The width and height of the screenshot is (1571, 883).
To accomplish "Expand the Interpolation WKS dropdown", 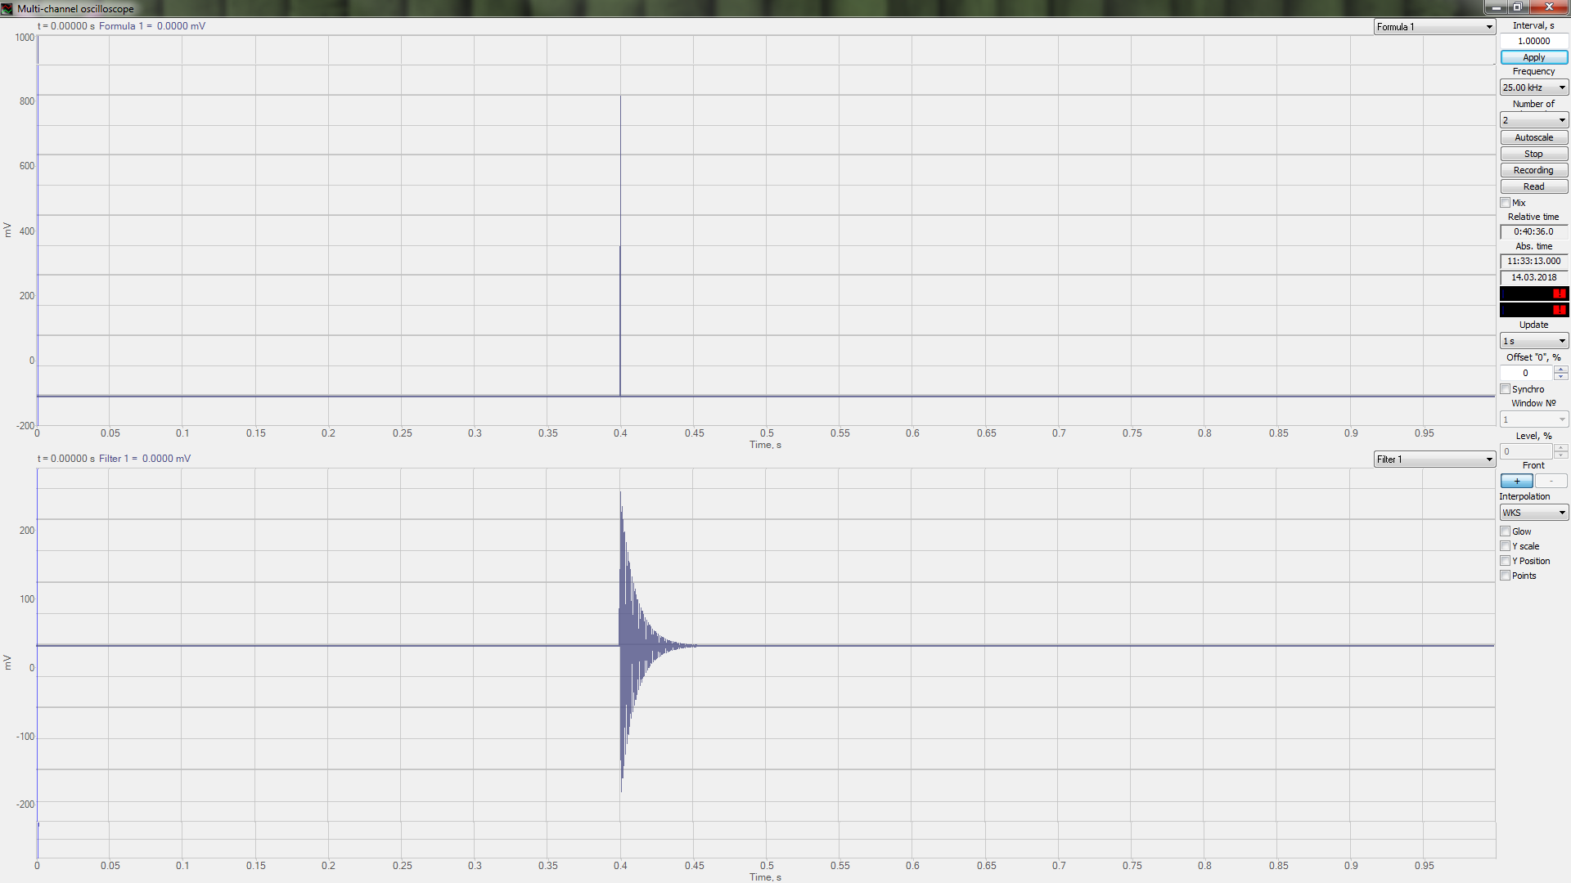I will pyautogui.click(x=1562, y=512).
